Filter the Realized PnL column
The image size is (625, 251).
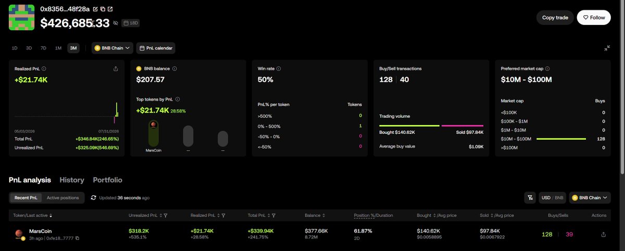pyautogui.click(x=224, y=215)
